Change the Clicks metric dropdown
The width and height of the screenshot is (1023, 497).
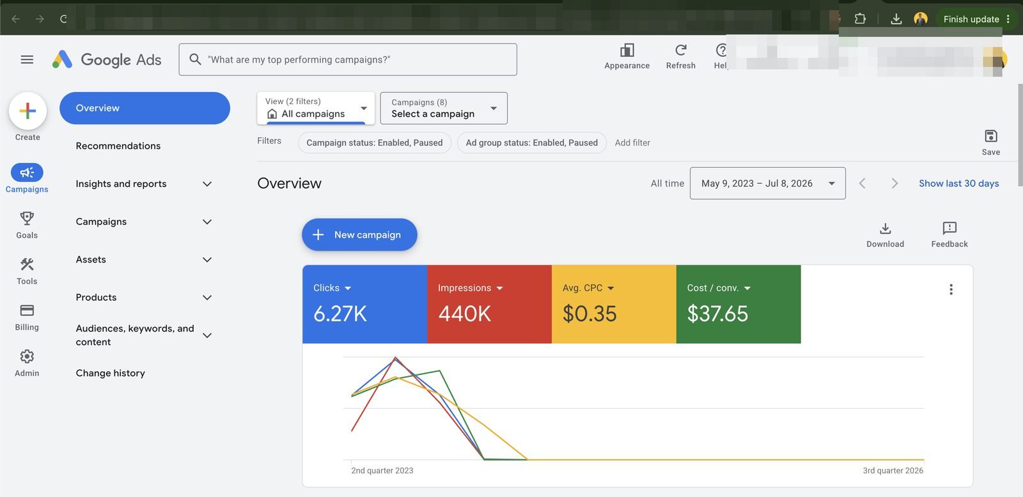pos(332,288)
